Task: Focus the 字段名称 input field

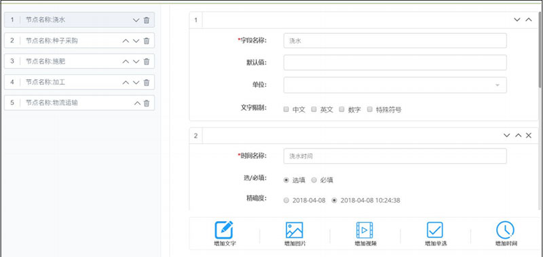Action: pyautogui.click(x=395, y=41)
